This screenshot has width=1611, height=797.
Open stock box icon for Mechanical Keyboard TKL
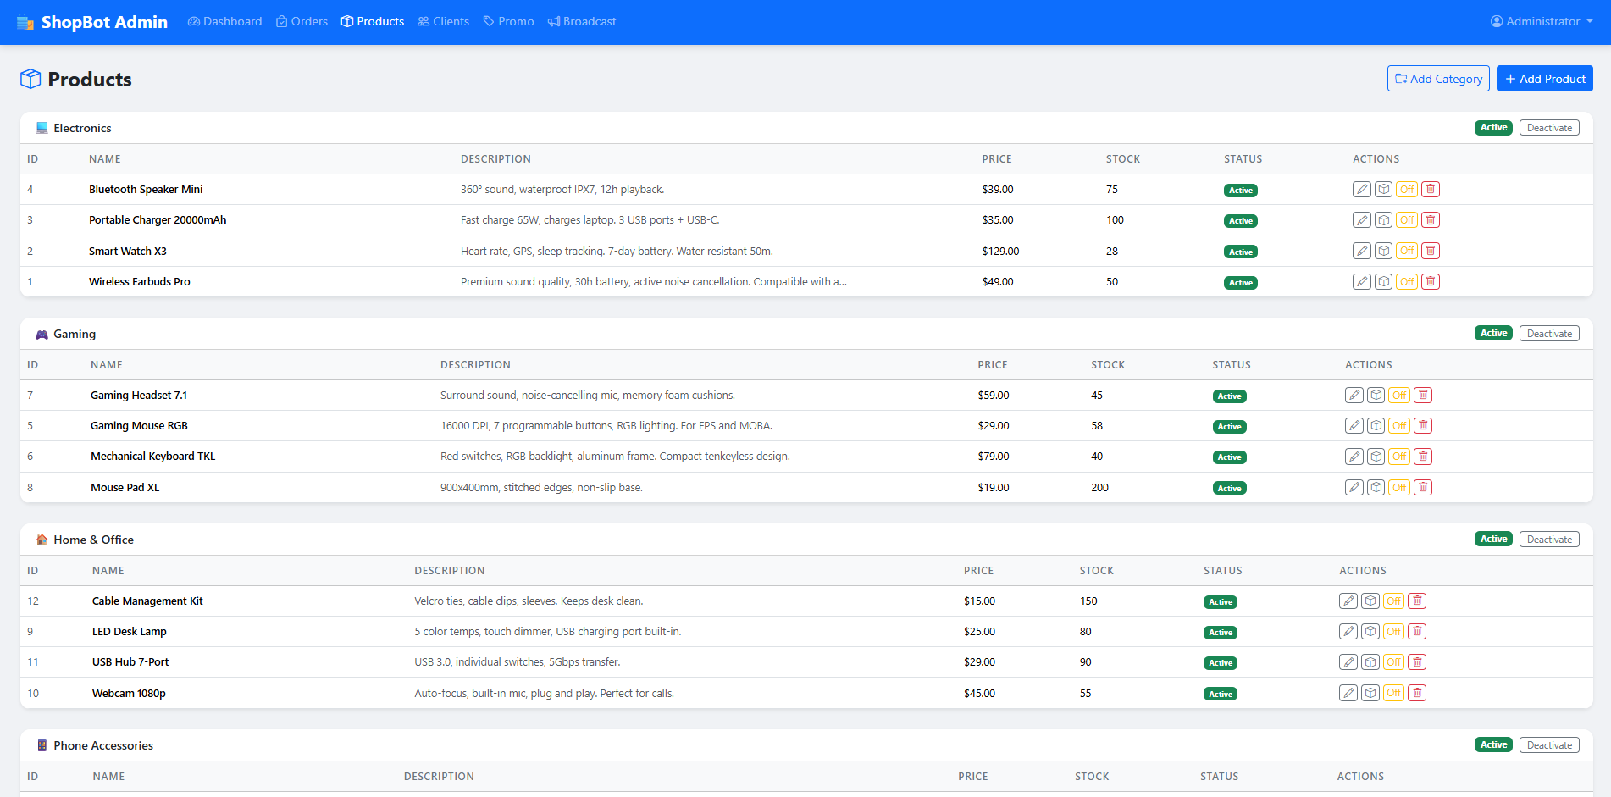(x=1376, y=457)
